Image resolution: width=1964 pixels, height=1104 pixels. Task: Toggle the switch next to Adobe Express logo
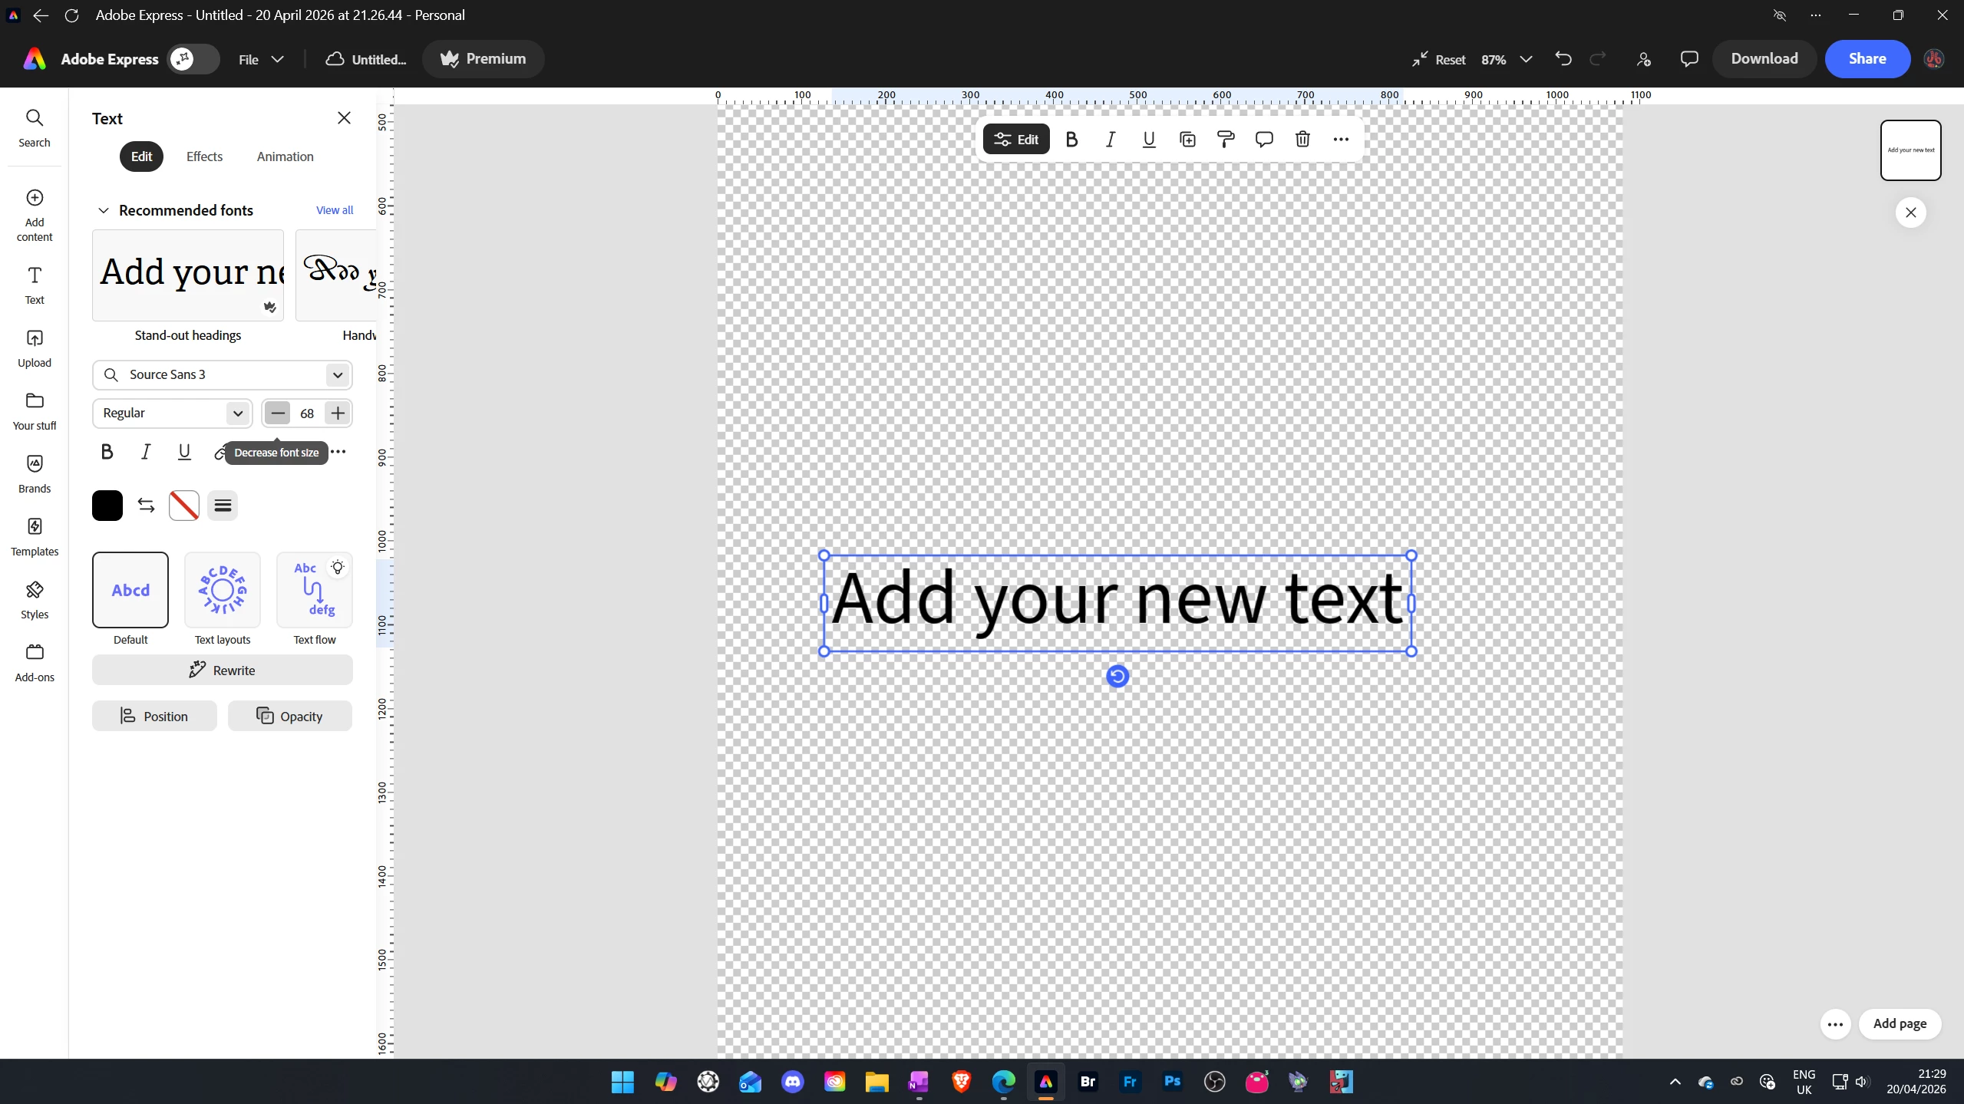(x=193, y=59)
